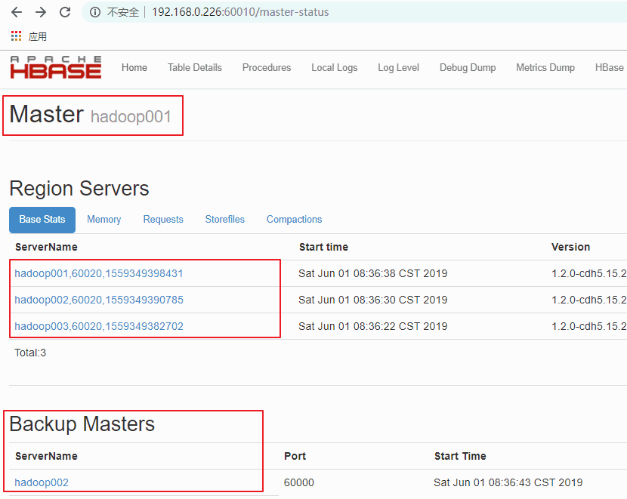Click the browser forward arrow
627x499 pixels.
pyautogui.click(x=41, y=12)
